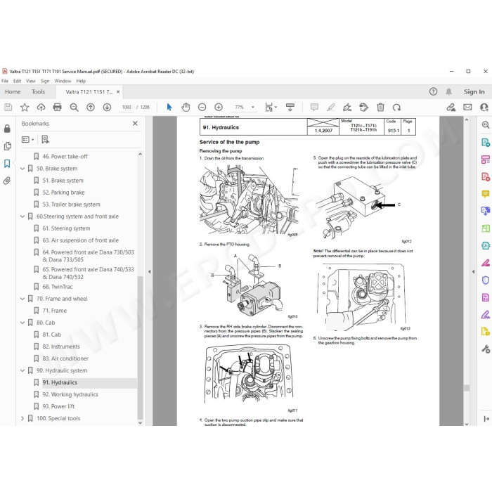The height and width of the screenshot is (492, 492).
Task: Click the security lock icon in sidebar
Action: (x=7, y=129)
